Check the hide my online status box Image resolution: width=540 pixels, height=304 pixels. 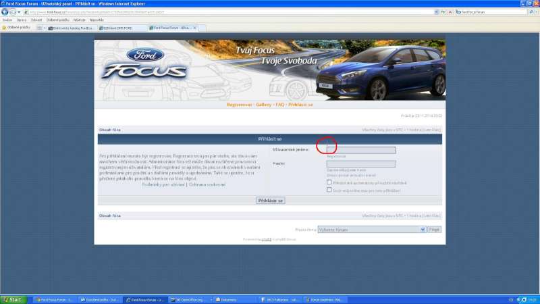[x=329, y=190]
